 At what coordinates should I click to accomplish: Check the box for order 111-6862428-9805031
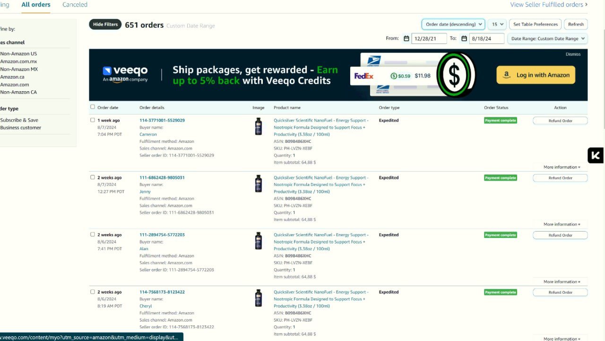click(93, 177)
